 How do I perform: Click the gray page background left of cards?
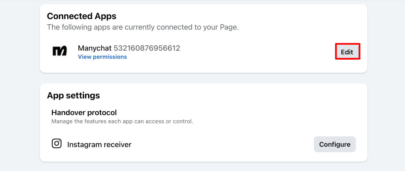(19, 85)
